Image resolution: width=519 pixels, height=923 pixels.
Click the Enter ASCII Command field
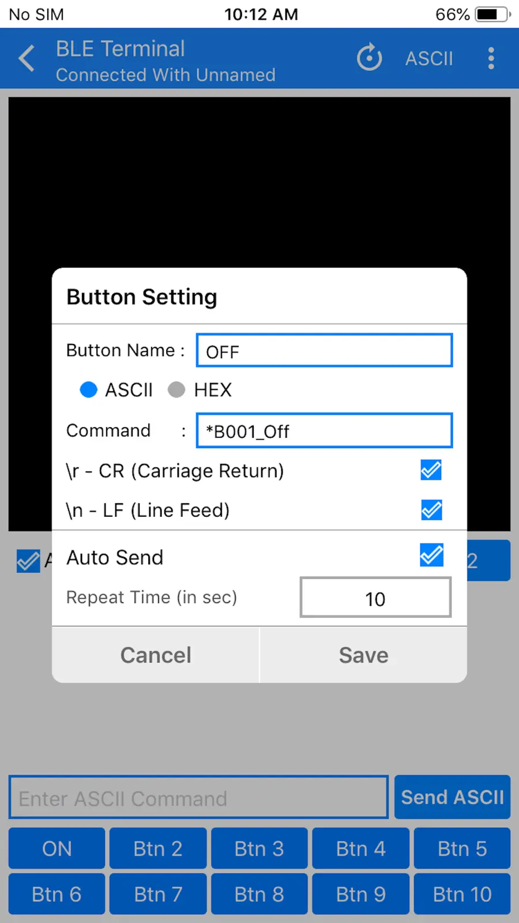pos(198,797)
